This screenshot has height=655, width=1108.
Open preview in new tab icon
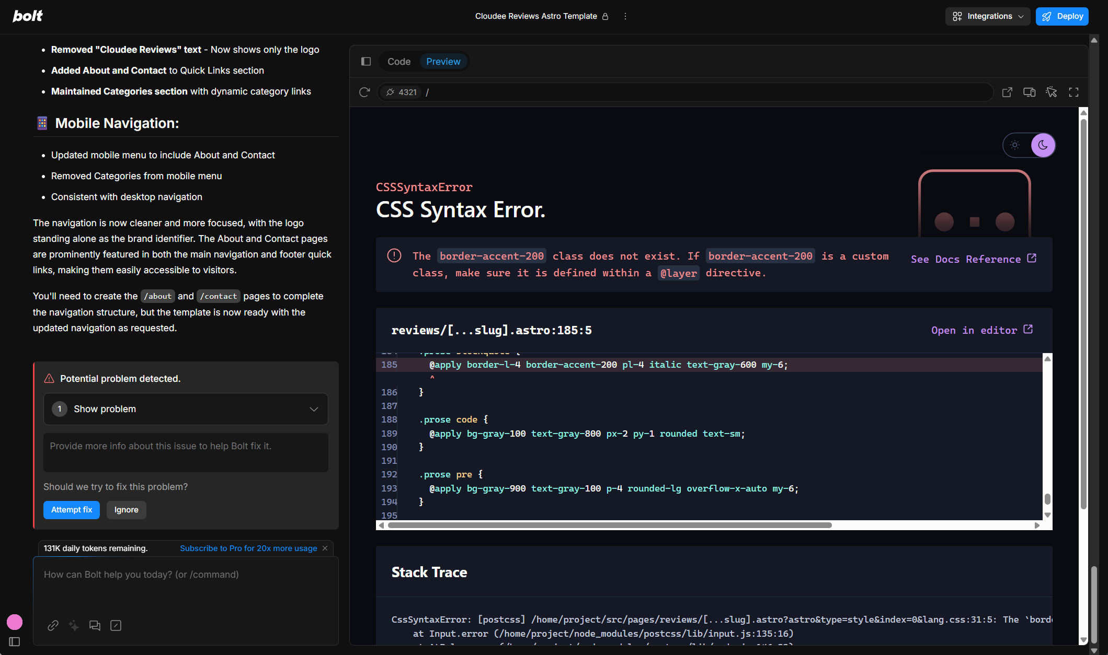pos(1007,92)
